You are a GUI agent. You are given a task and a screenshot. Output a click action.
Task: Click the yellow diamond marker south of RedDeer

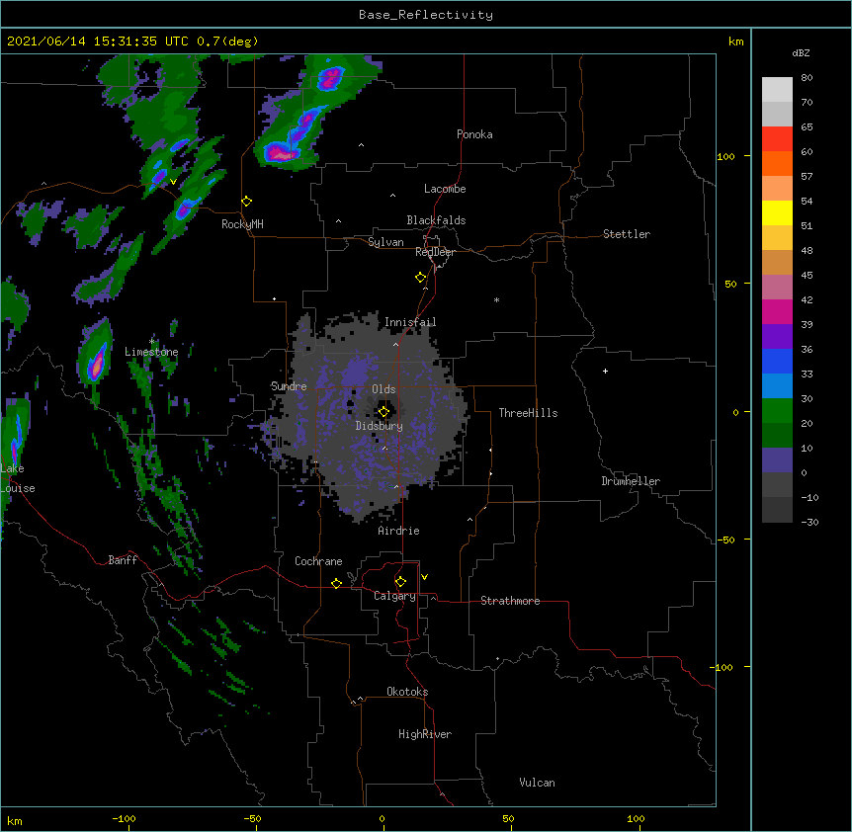[421, 278]
